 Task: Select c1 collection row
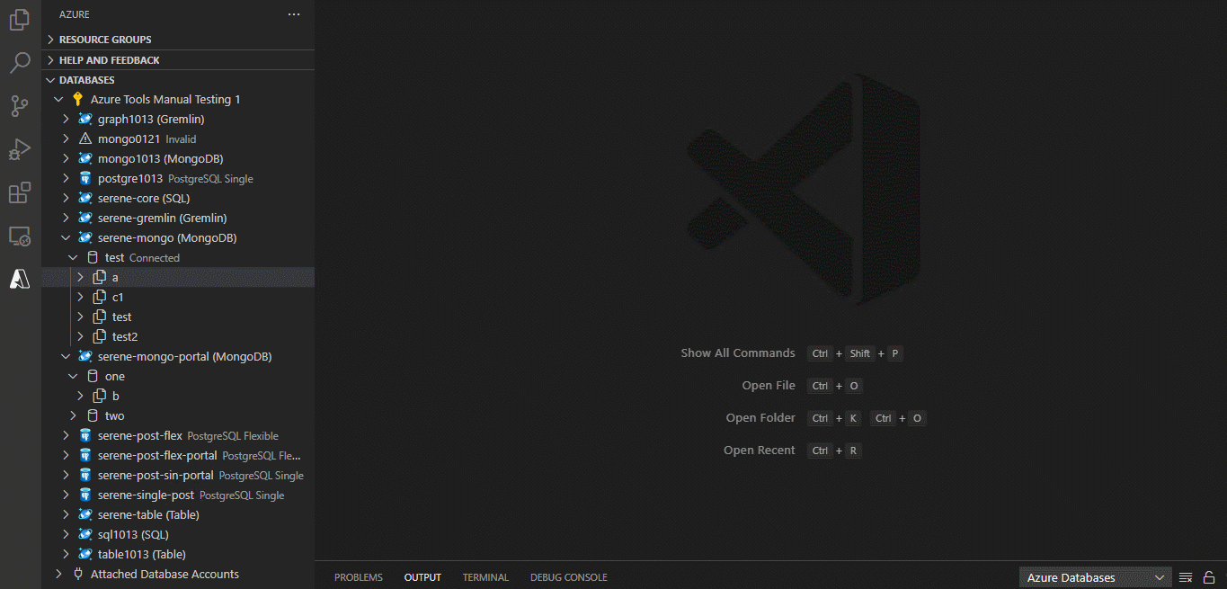(178, 297)
